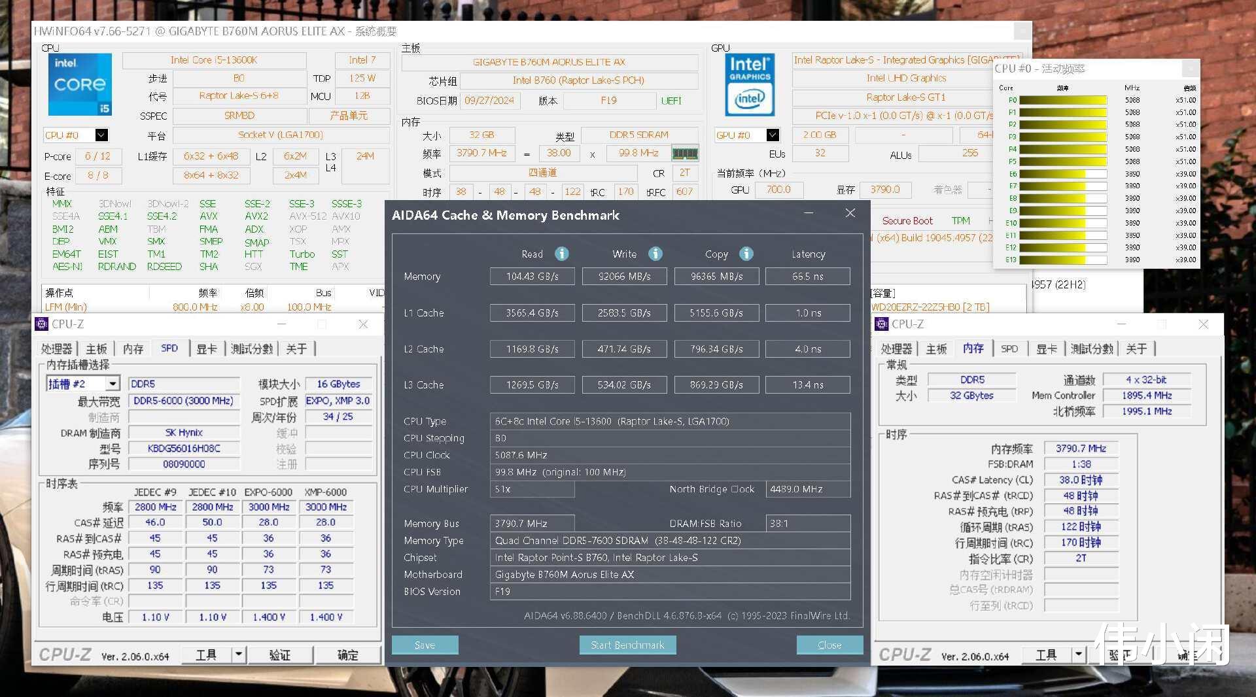Click the Intel Core i5 logo in HWiNFO
The image size is (1256, 697).
click(x=80, y=84)
